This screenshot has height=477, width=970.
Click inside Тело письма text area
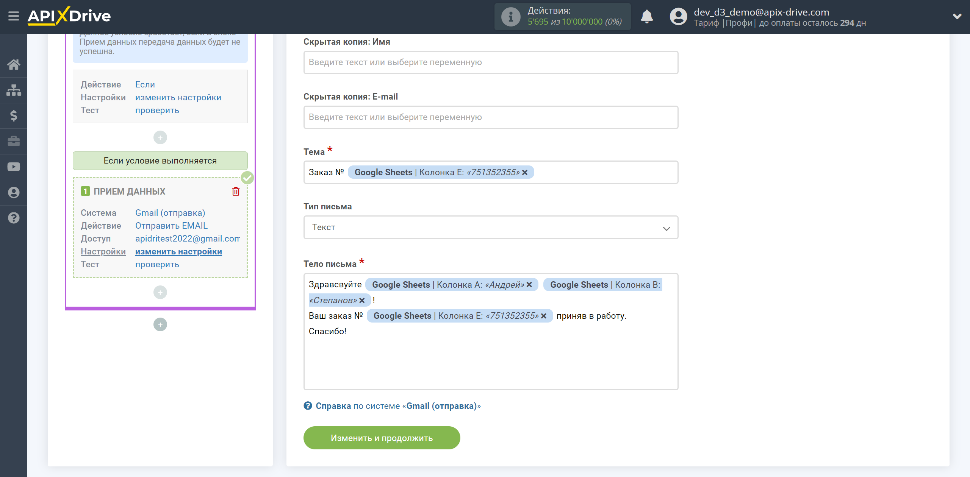[491, 332]
